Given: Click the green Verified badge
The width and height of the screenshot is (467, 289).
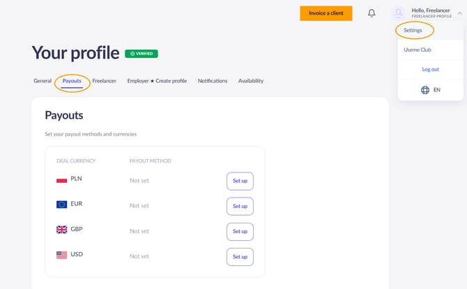Looking at the screenshot, I should click(x=141, y=53).
